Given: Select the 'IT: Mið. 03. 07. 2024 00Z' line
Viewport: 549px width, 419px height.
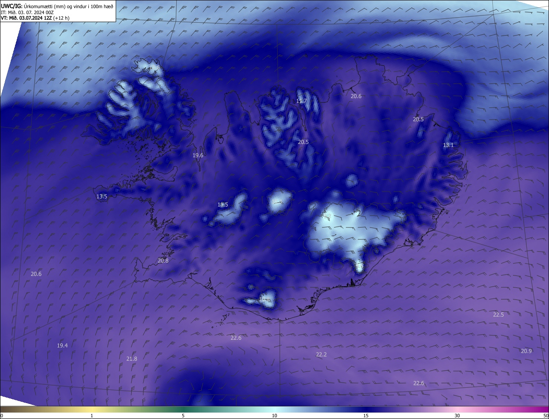Looking at the screenshot, I should (x=27, y=12).
